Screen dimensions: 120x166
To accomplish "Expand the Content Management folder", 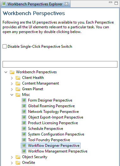I will (x=12, y=84).
